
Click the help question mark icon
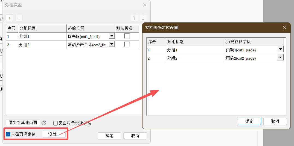point(44,123)
